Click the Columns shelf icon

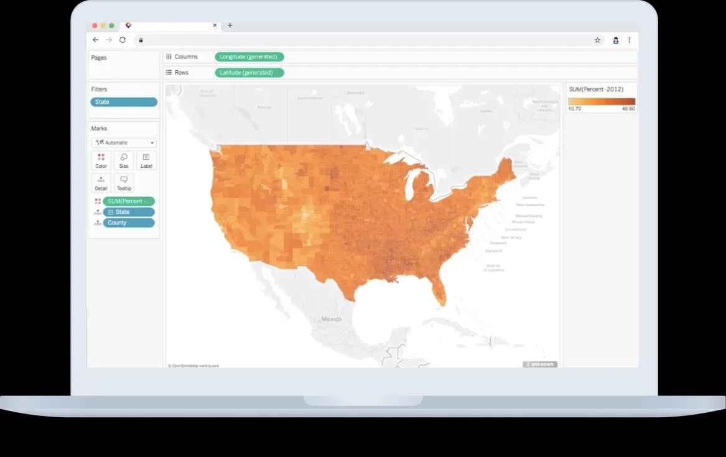[169, 57]
